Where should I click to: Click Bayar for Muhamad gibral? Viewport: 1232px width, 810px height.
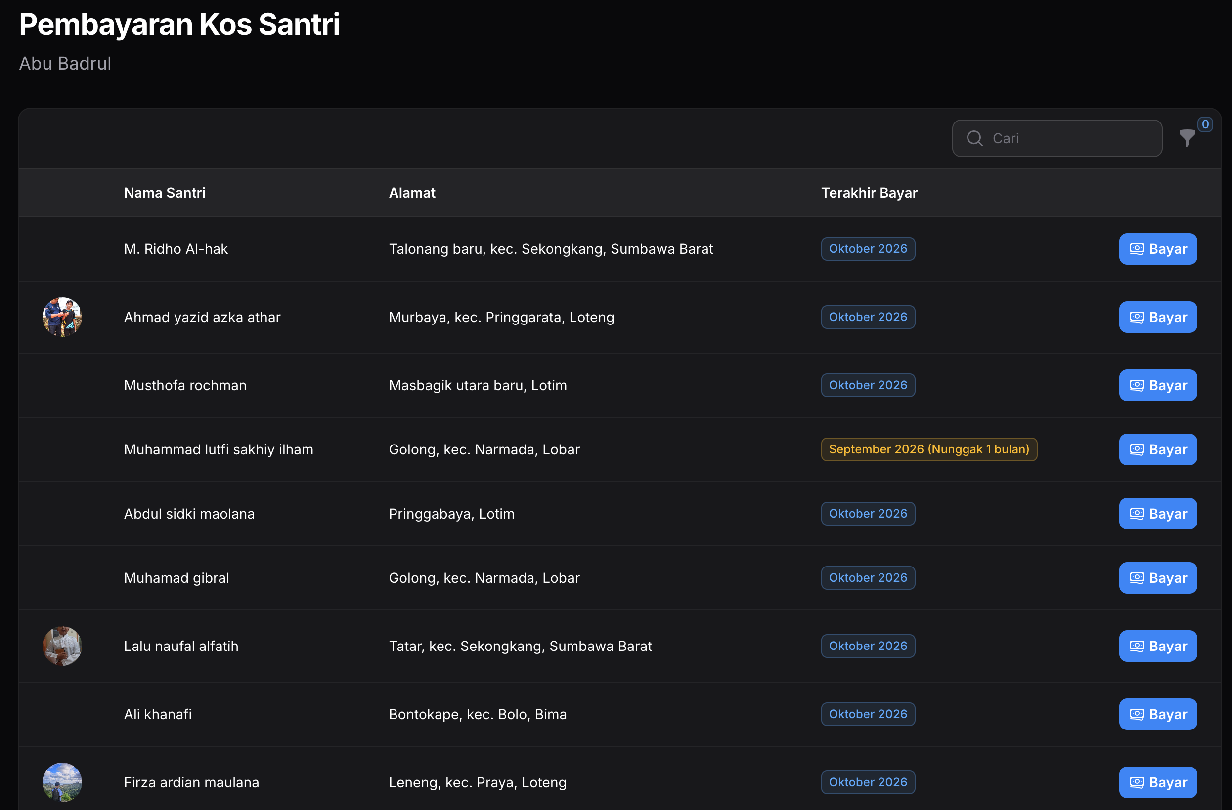[1157, 578]
